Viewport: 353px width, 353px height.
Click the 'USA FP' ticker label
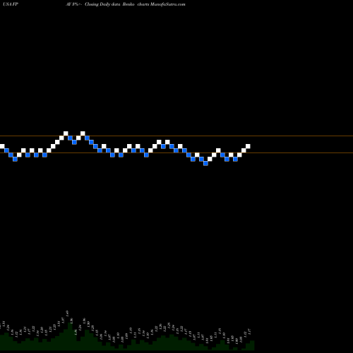(x=11, y=4)
